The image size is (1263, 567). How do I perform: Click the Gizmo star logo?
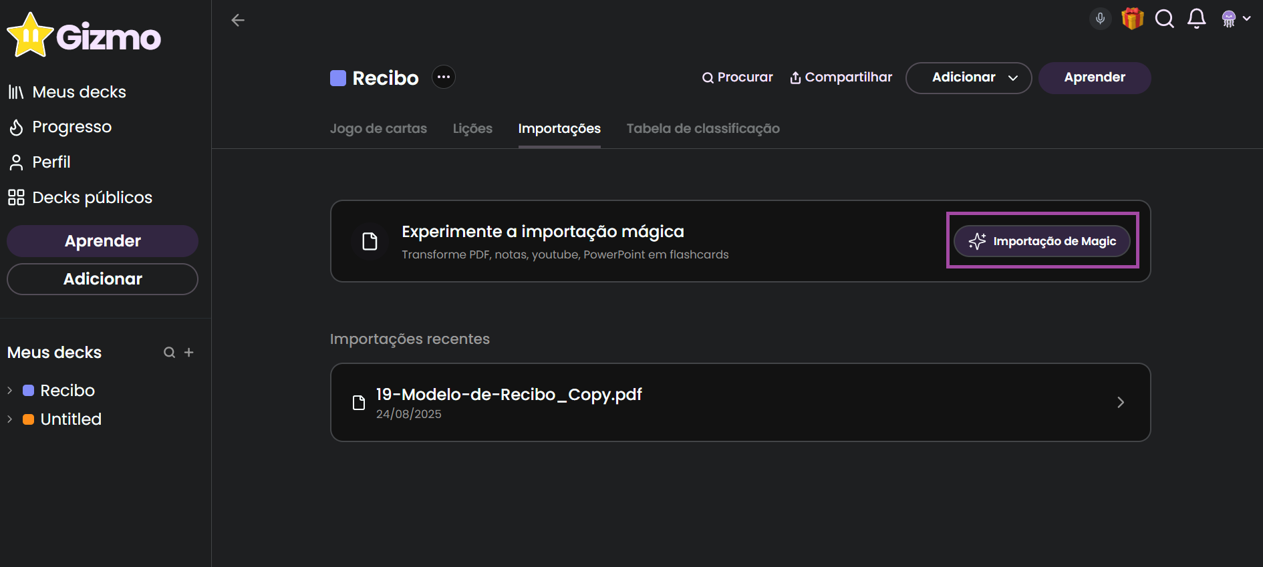(30, 35)
